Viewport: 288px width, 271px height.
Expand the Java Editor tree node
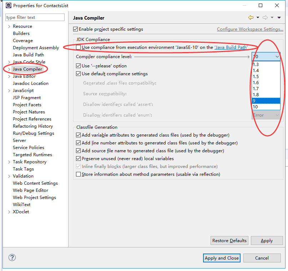[9, 76]
